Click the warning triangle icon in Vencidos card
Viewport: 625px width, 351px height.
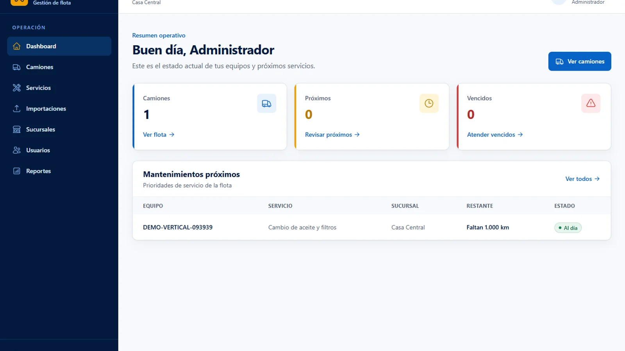[x=591, y=103]
